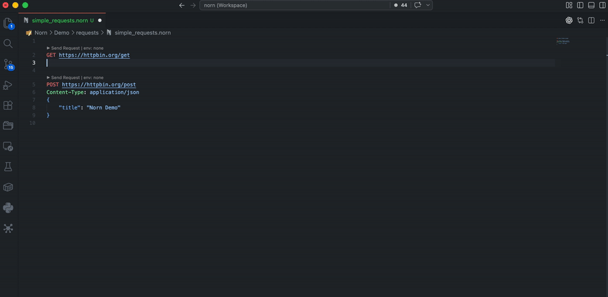Open Source Control view with 16 badge

[8, 64]
